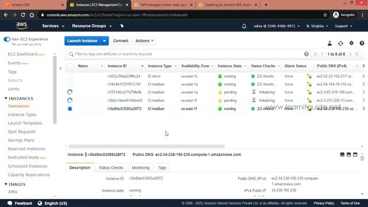The width and height of the screenshot is (368, 207).
Task: Go to first page of instances
Action: [316, 54]
